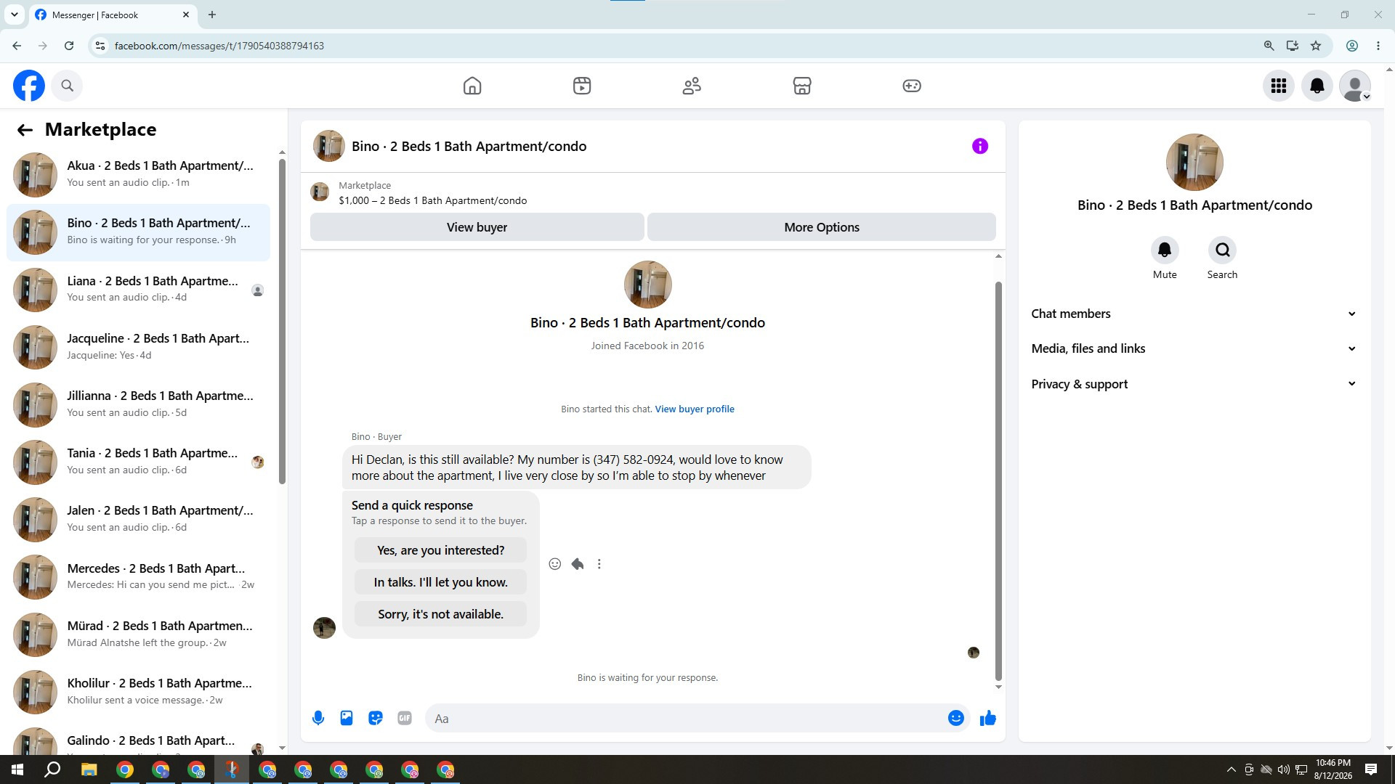Open the Jillianna conversation
Image resolution: width=1395 pixels, height=784 pixels.
click(x=138, y=404)
